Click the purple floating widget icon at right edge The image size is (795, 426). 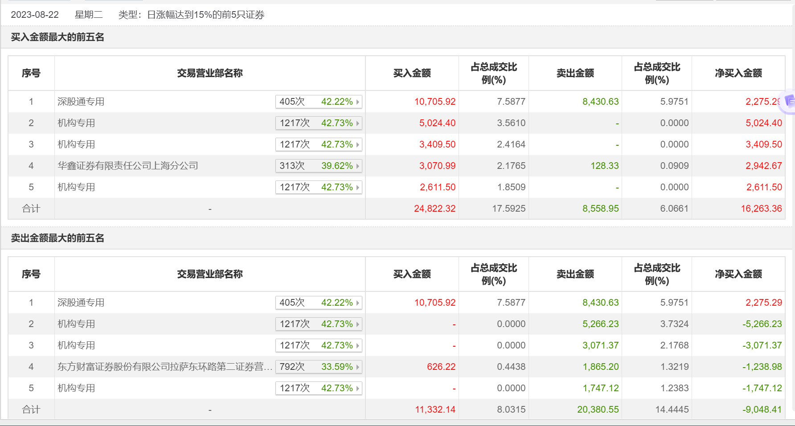(x=790, y=102)
